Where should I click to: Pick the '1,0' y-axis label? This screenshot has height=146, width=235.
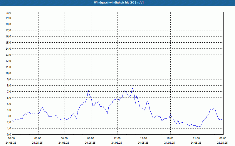coord(9,128)
